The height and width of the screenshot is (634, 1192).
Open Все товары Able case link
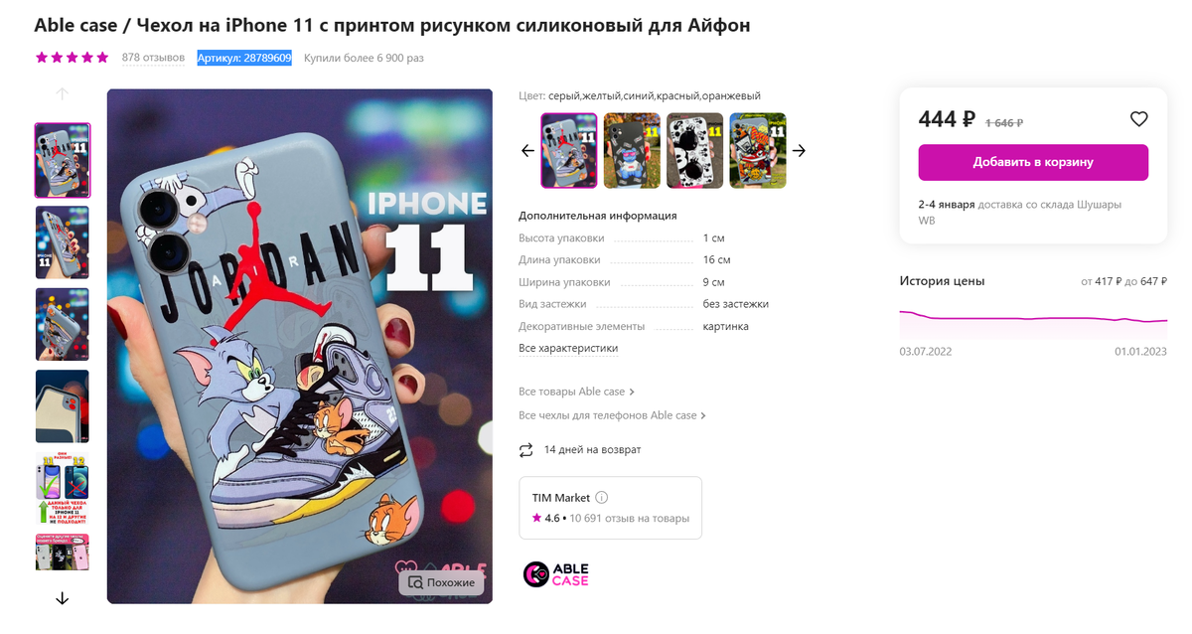click(x=576, y=392)
